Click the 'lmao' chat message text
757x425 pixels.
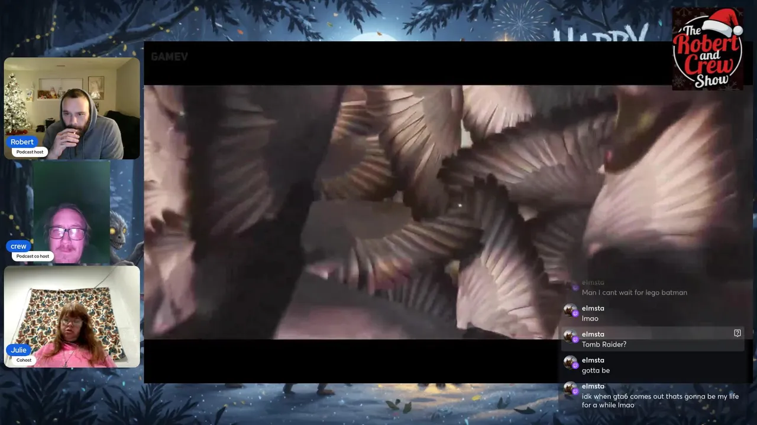[590, 318]
